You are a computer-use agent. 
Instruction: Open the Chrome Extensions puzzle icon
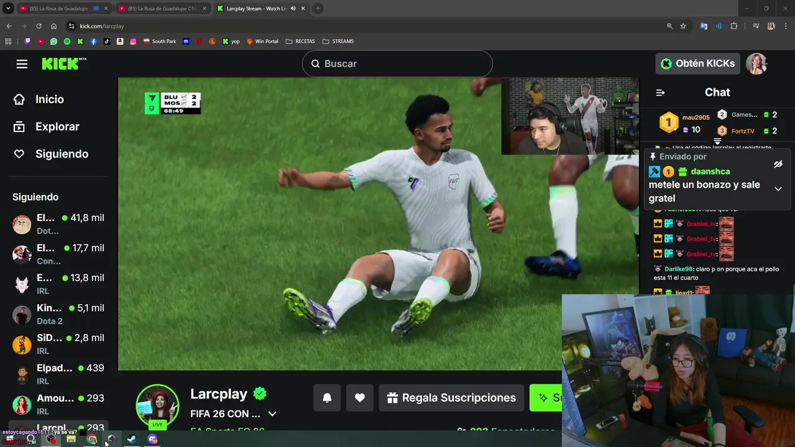point(734,26)
